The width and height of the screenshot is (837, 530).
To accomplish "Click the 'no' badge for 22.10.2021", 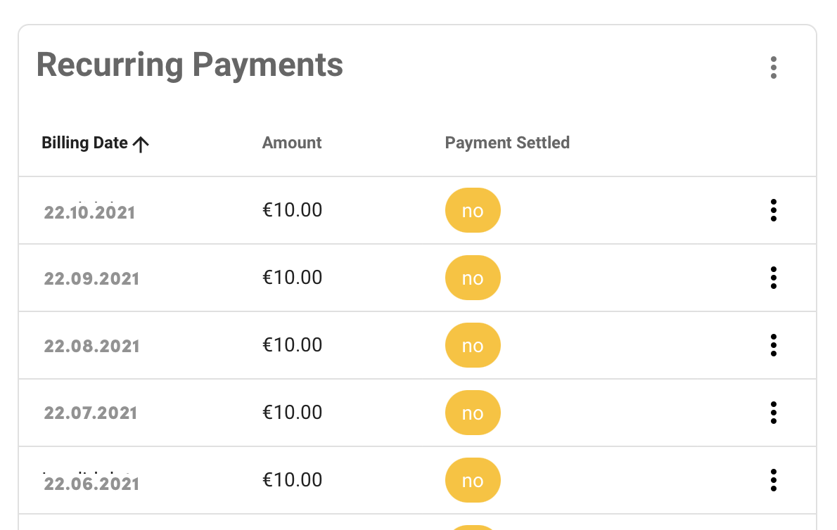I will point(473,210).
